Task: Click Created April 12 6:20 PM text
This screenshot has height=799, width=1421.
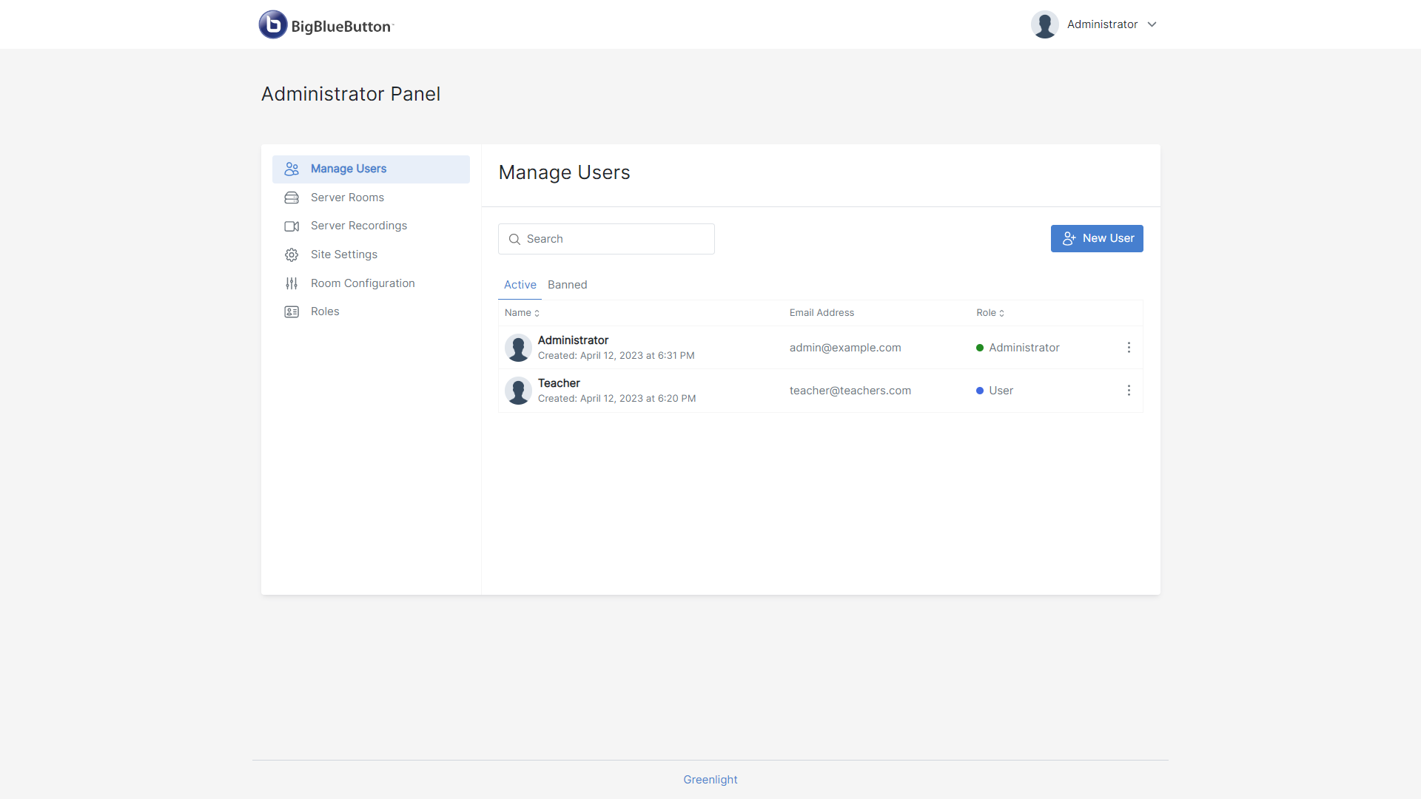Action: (x=617, y=399)
